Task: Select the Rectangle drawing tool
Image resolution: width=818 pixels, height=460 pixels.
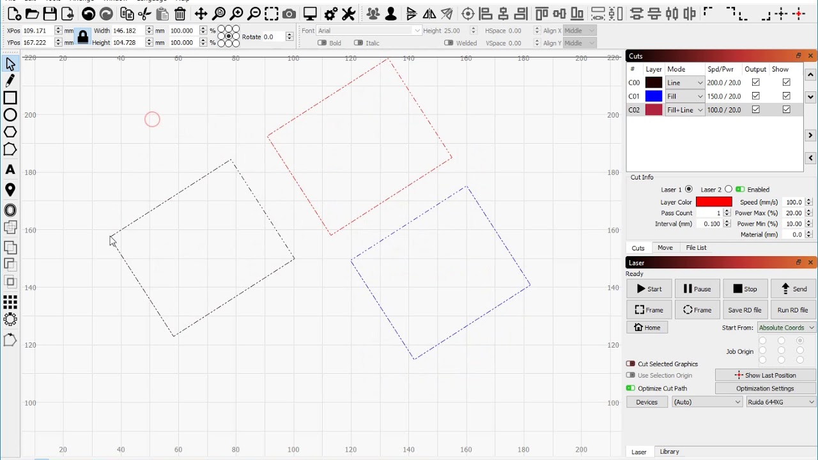Action: coord(10,98)
